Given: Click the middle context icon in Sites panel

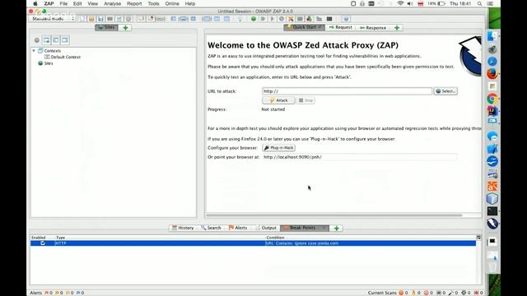Looking at the screenshot, I should [x=56, y=40].
